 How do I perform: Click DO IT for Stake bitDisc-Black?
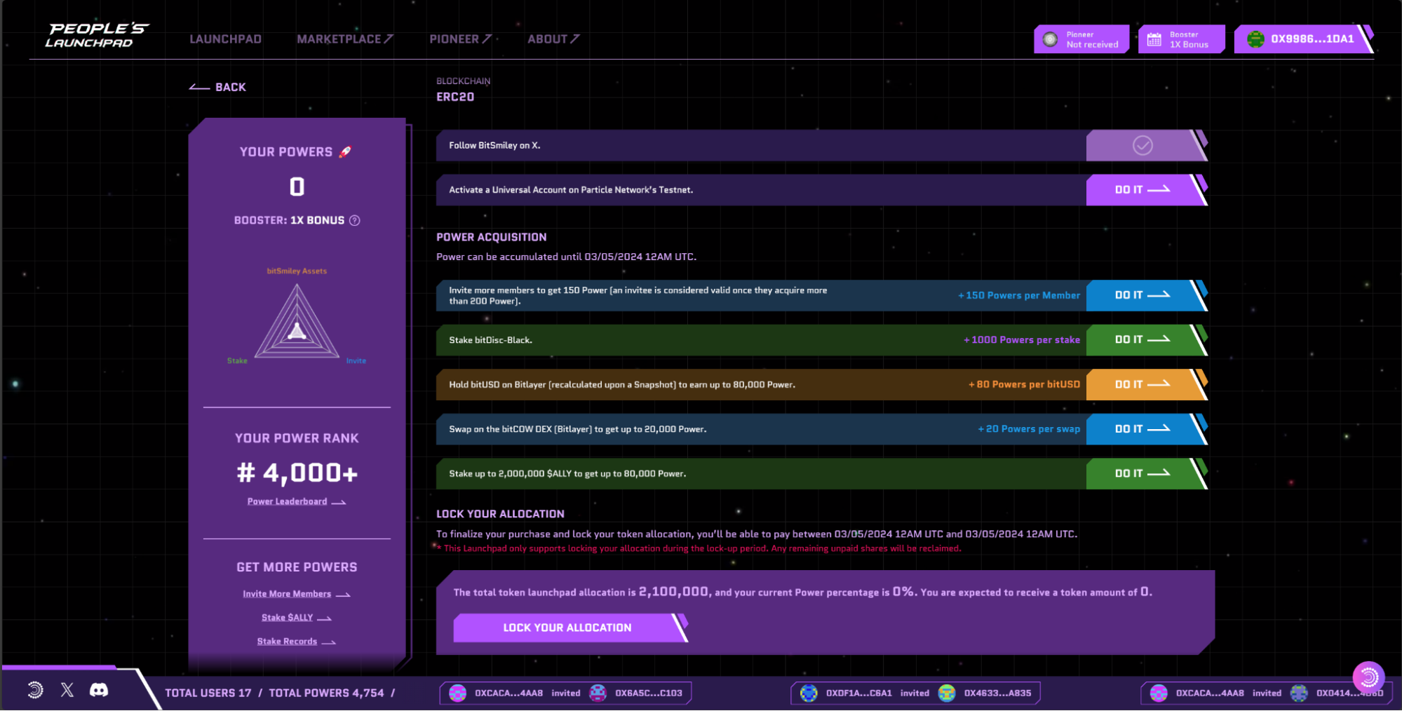(1146, 340)
